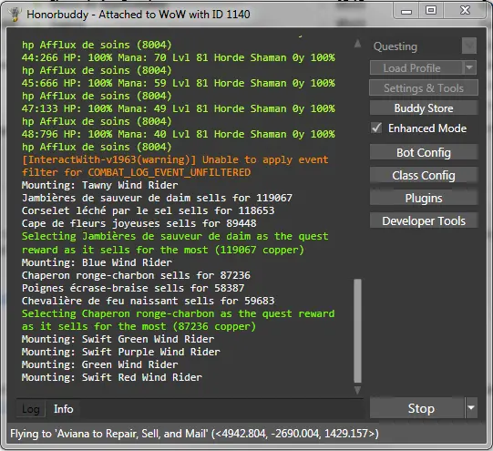
Task: Click 'Selecting Jambières de sauveur de daim' line
Action: coord(175,243)
